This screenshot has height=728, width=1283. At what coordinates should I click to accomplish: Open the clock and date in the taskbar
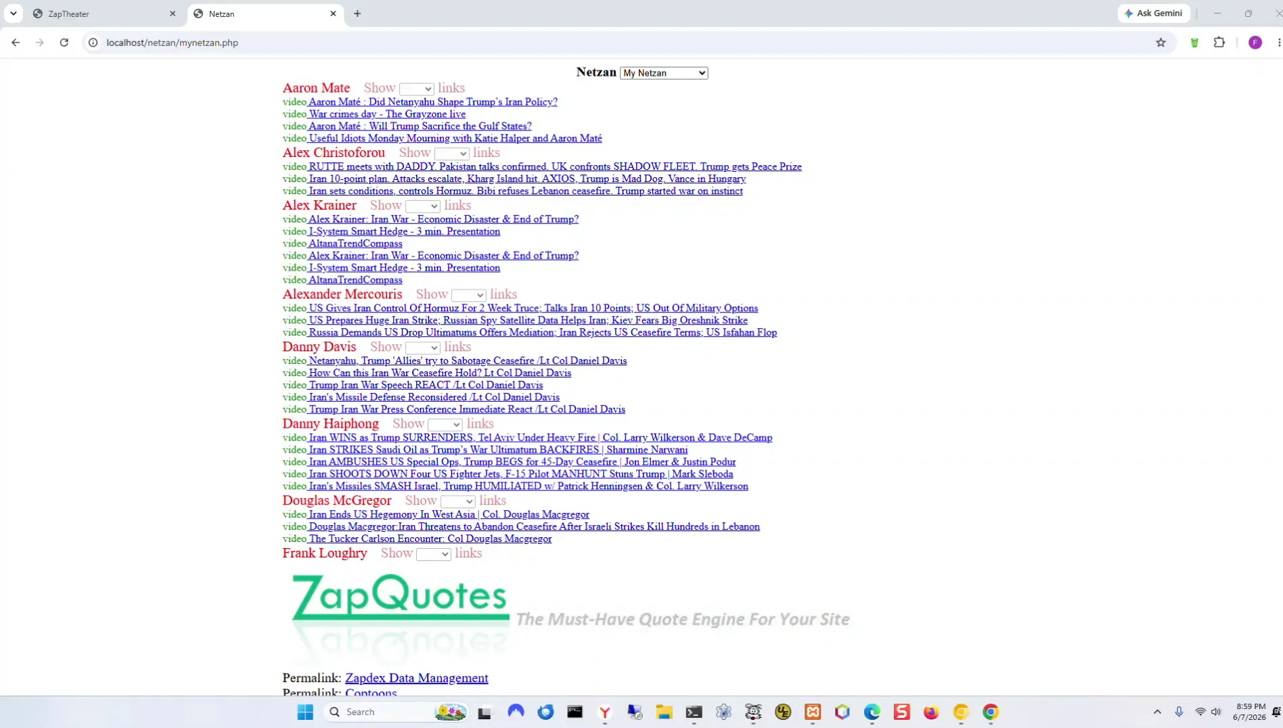(1249, 712)
